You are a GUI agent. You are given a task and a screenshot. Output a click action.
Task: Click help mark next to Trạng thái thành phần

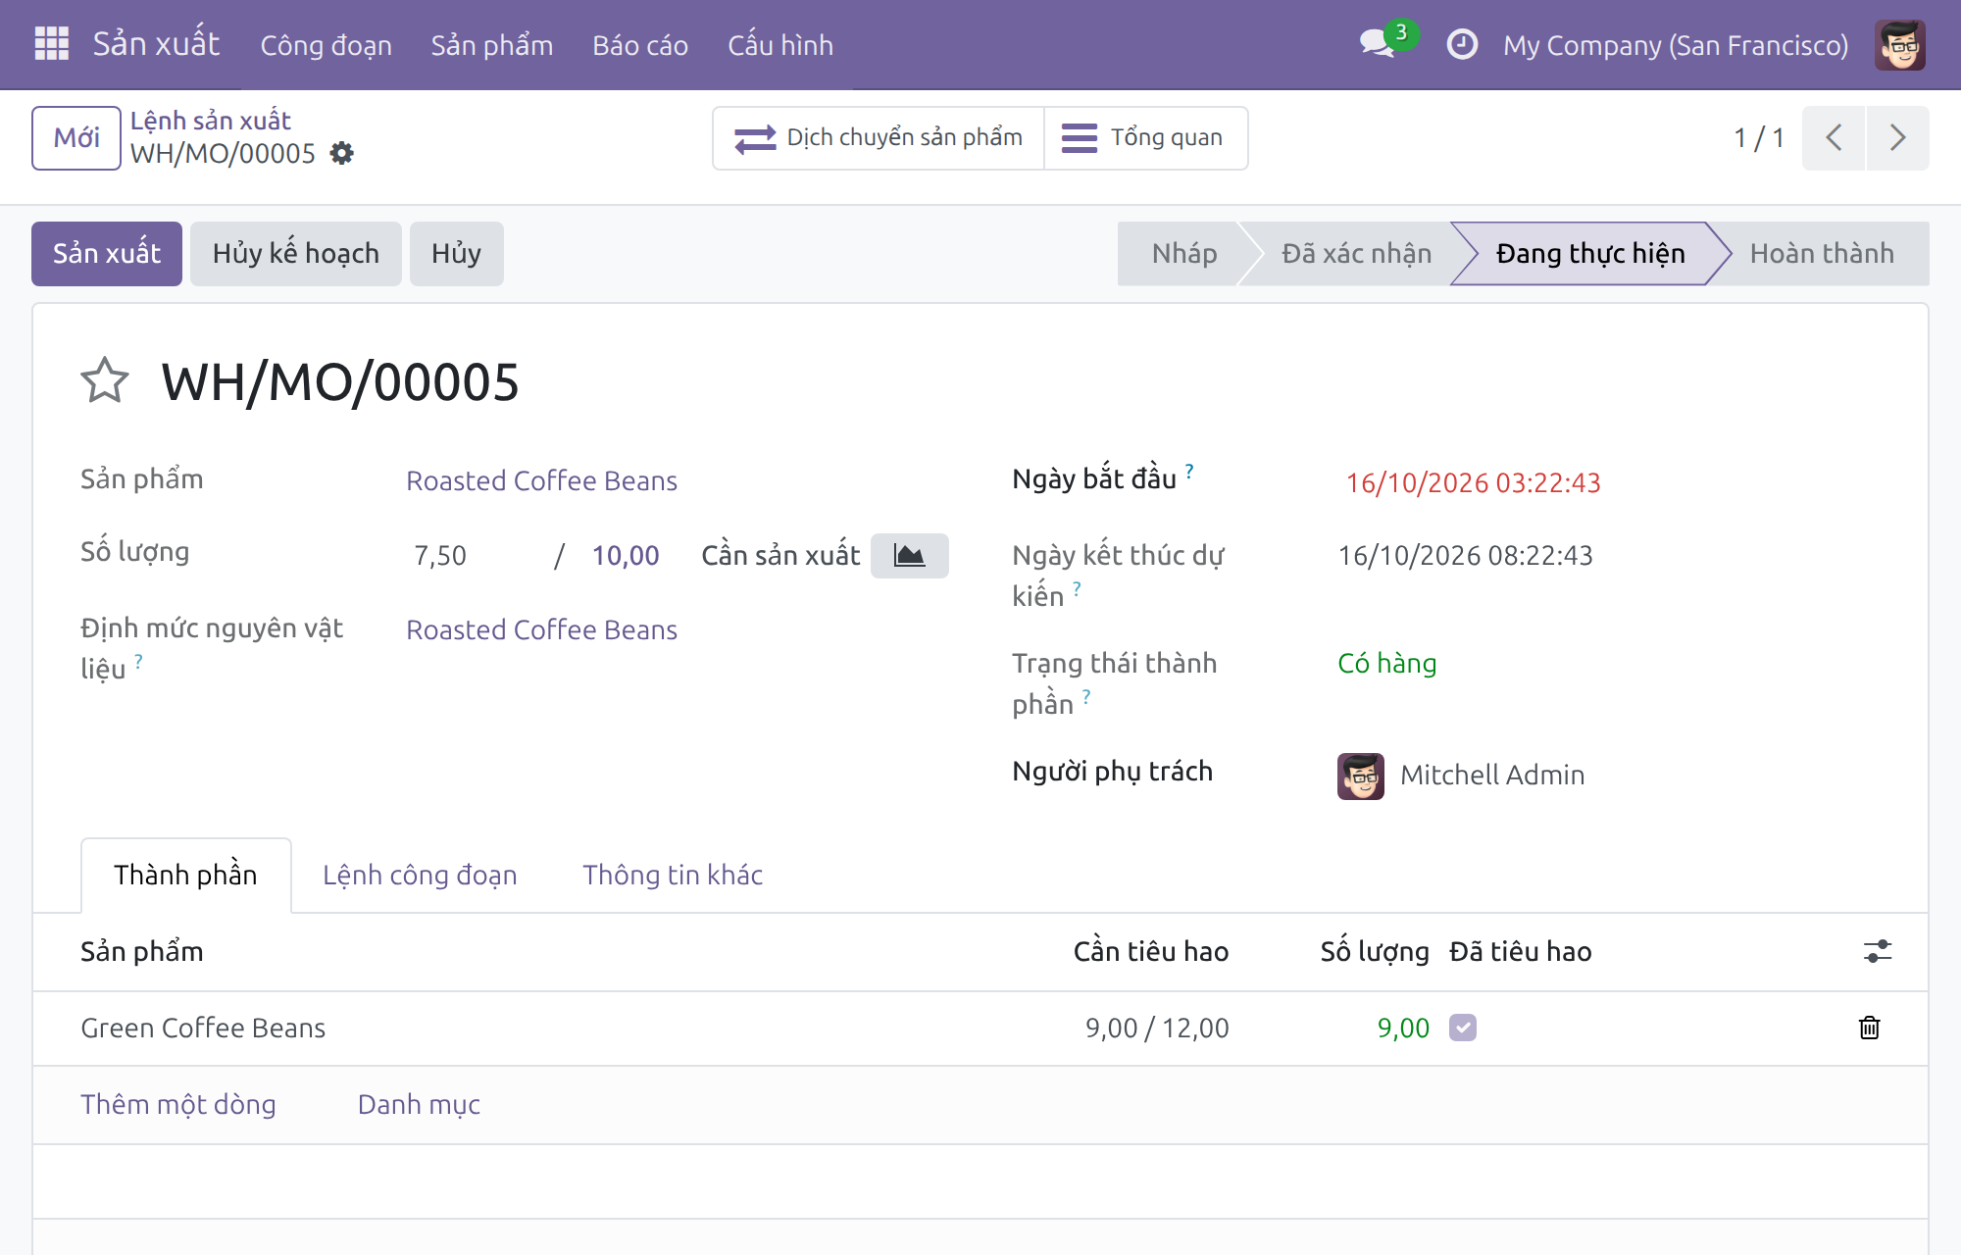click(x=1086, y=697)
